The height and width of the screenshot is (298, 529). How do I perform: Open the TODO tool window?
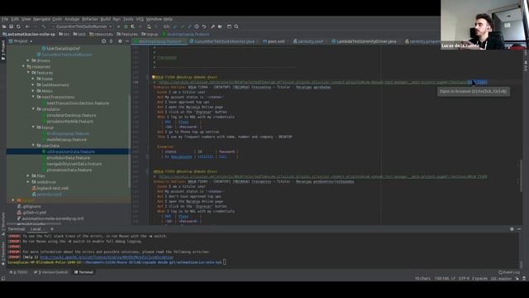[x=19, y=272]
